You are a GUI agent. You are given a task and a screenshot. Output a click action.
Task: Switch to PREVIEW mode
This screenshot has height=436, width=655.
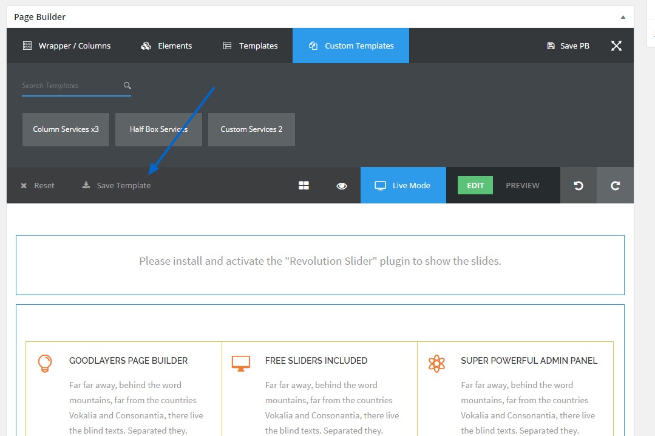pyautogui.click(x=523, y=186)
